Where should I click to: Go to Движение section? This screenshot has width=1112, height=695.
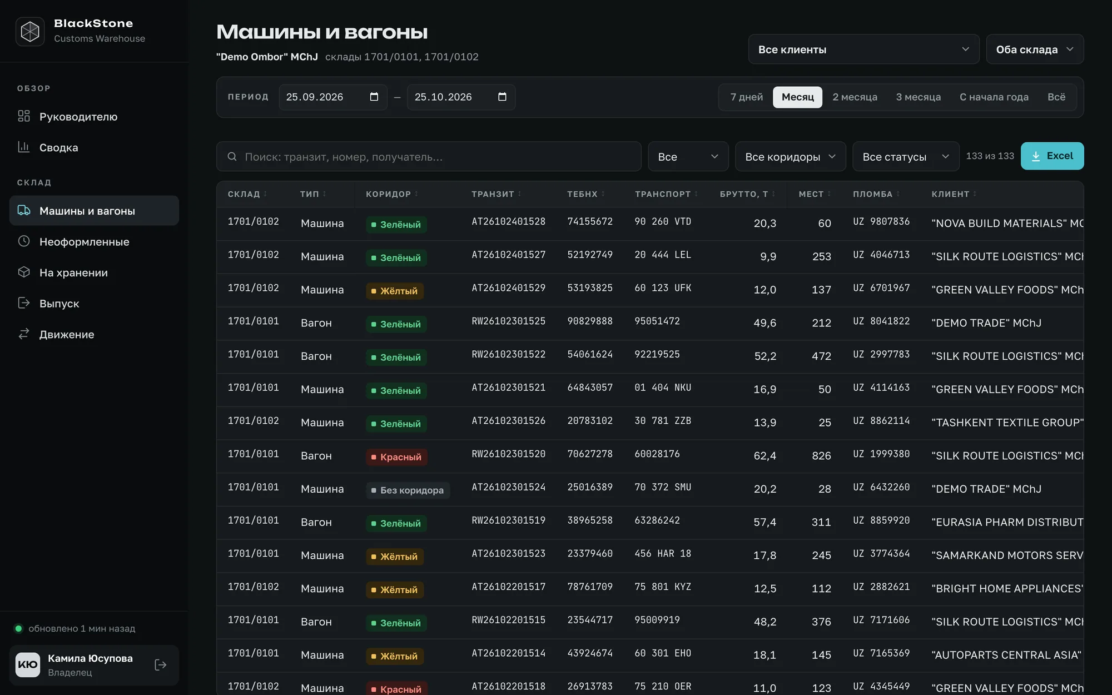tap(94, 334)
